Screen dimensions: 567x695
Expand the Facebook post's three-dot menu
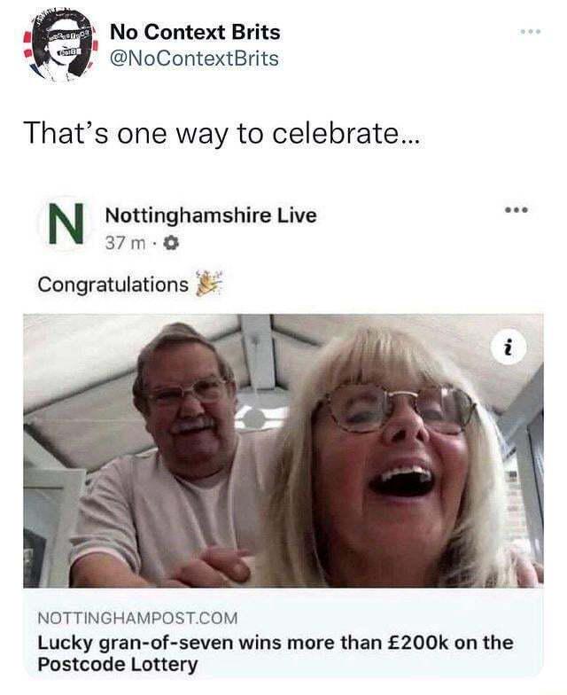click(516, 210)
